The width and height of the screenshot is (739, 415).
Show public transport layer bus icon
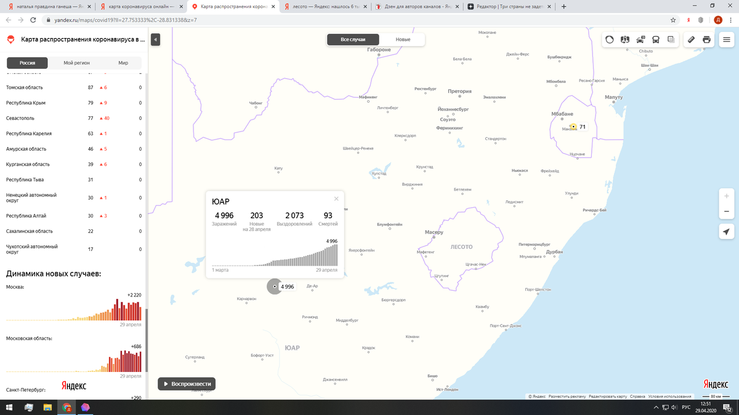(x=656, y=39)
